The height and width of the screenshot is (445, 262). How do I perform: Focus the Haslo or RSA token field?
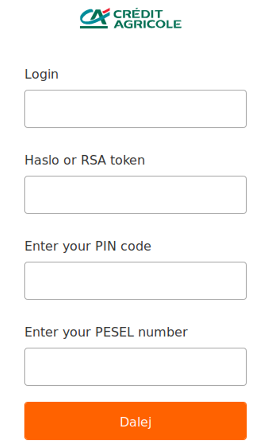coord(135,195)
